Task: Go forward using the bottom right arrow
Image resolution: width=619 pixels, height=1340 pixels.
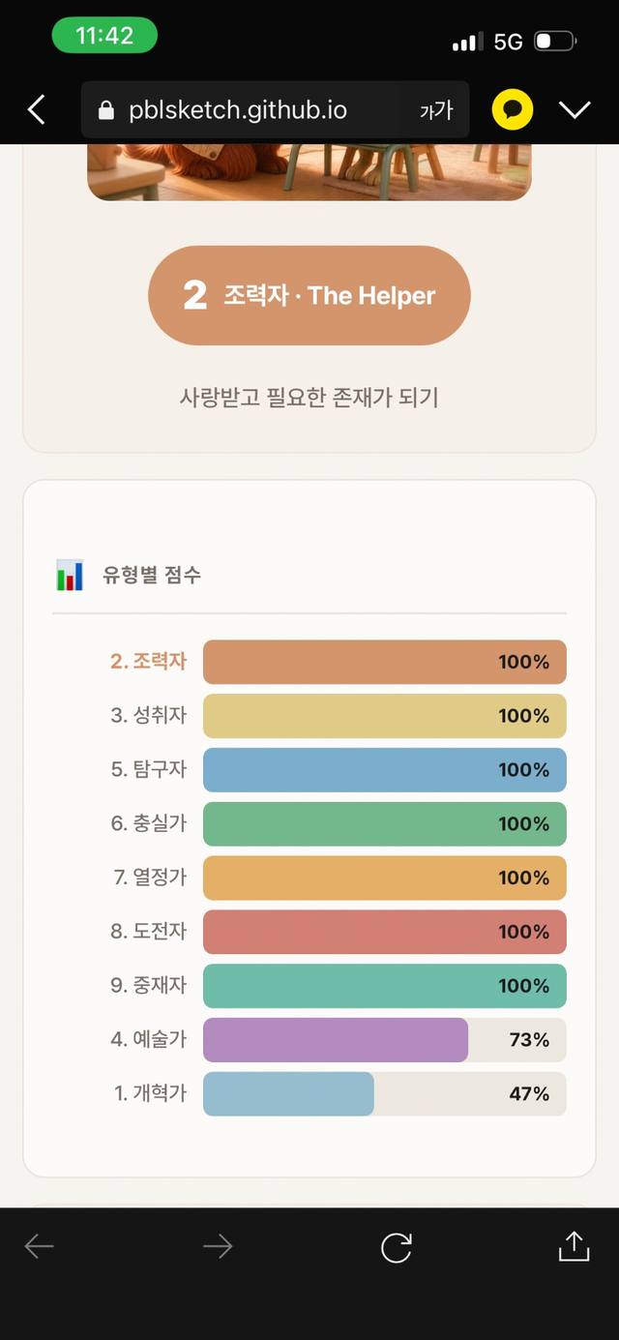Action: (x=218, y=1247)
